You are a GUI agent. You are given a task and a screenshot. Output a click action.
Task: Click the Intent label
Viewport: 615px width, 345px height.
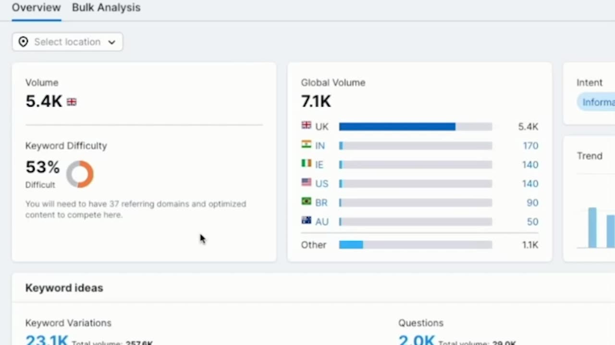point(590,82)
